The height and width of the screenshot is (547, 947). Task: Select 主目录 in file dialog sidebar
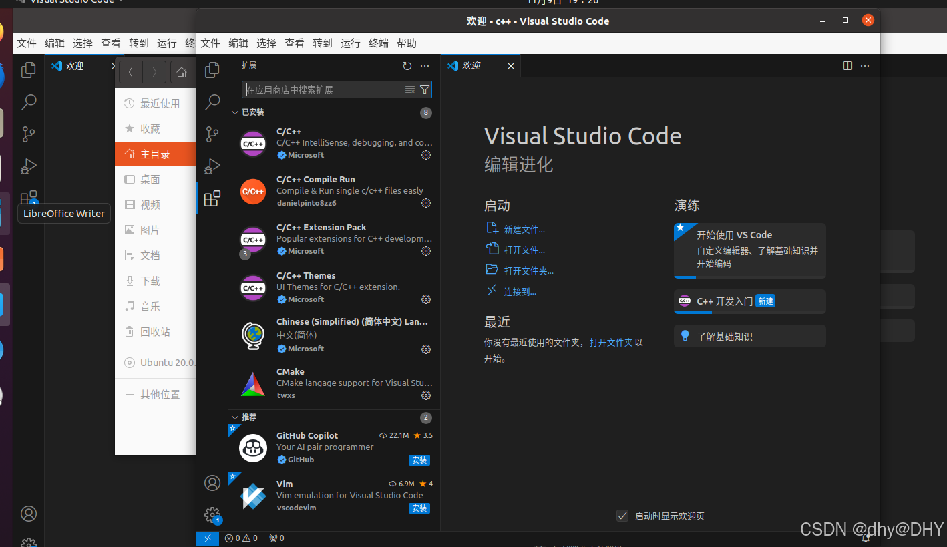(x=156, y=154)
